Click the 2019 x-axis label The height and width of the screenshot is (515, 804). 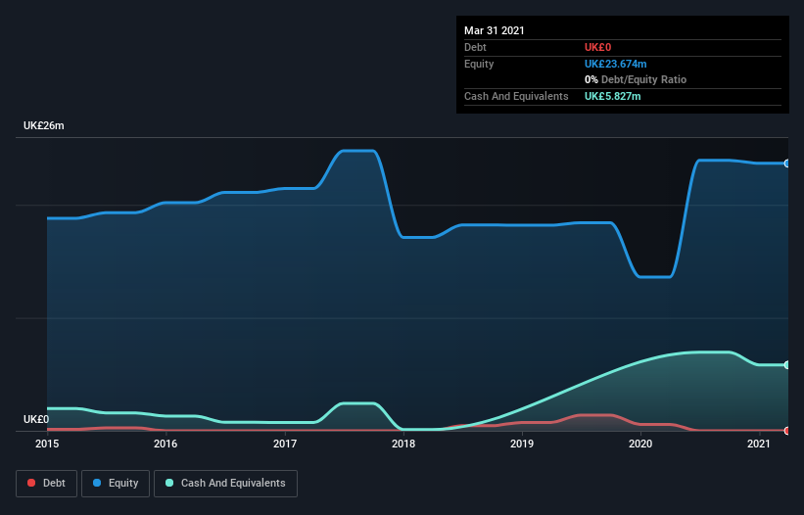[522, 445]
